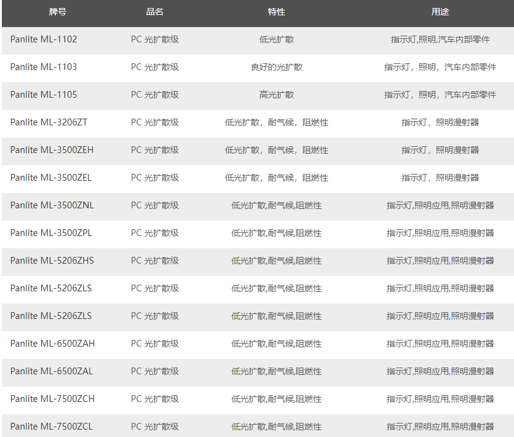Screen dimensions: 514x437
Task: Select the 特性 column header
Action: click(277, 12)
